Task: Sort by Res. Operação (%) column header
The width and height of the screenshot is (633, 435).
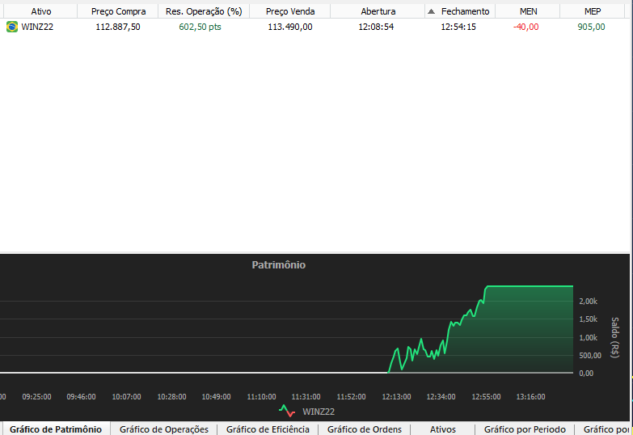Action: click(204, 11)
